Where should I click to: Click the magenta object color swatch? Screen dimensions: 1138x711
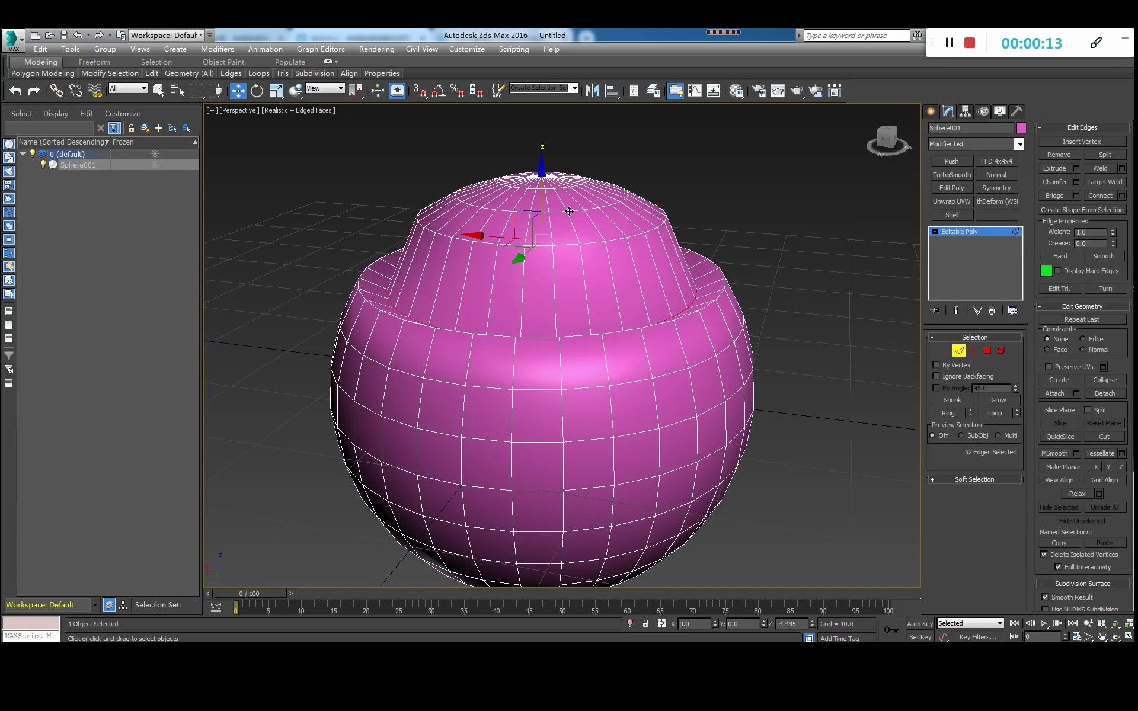(x=1021, y=128)
